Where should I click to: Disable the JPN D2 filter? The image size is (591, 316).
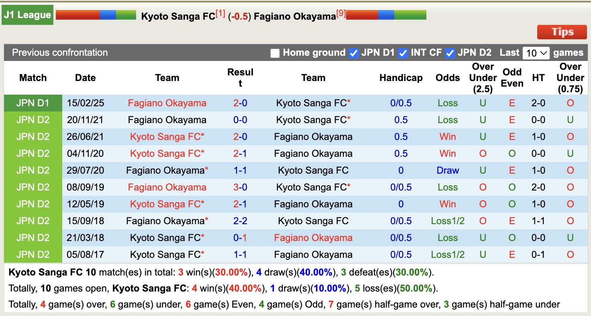(x=450, y=52)
